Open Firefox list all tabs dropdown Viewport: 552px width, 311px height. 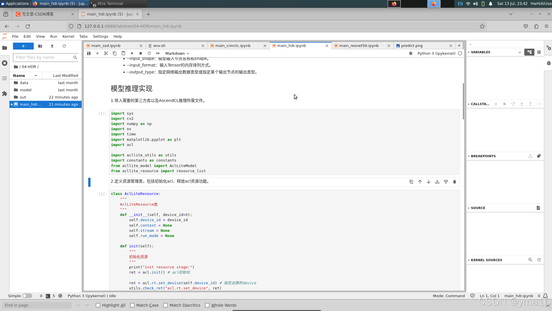point(511,14)
